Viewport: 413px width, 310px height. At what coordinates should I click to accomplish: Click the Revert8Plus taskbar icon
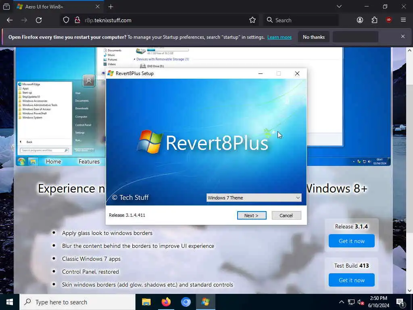tap(205, 302)
